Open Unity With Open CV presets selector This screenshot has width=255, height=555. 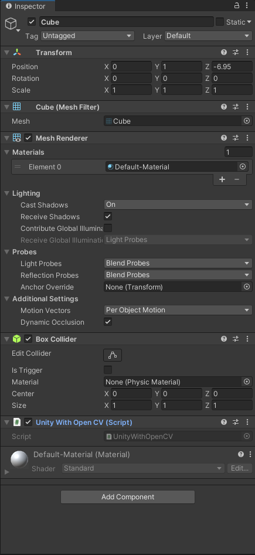pyautogui.click(x=236, y=423)
